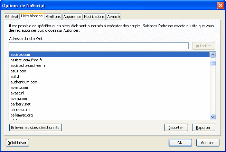Confirm with the OK button
This screenshot has width=226, height=152.
(180, 143)
